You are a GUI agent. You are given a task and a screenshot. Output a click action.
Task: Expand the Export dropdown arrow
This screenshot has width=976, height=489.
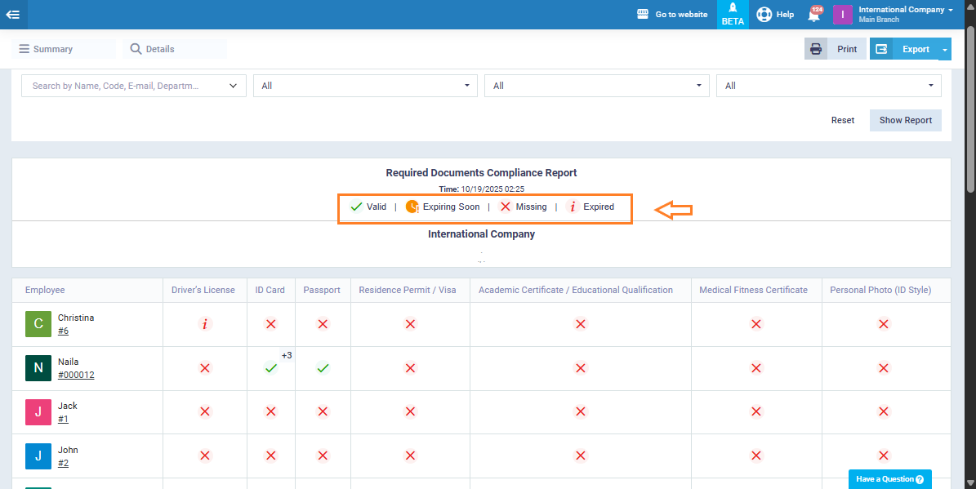(944, 50)
